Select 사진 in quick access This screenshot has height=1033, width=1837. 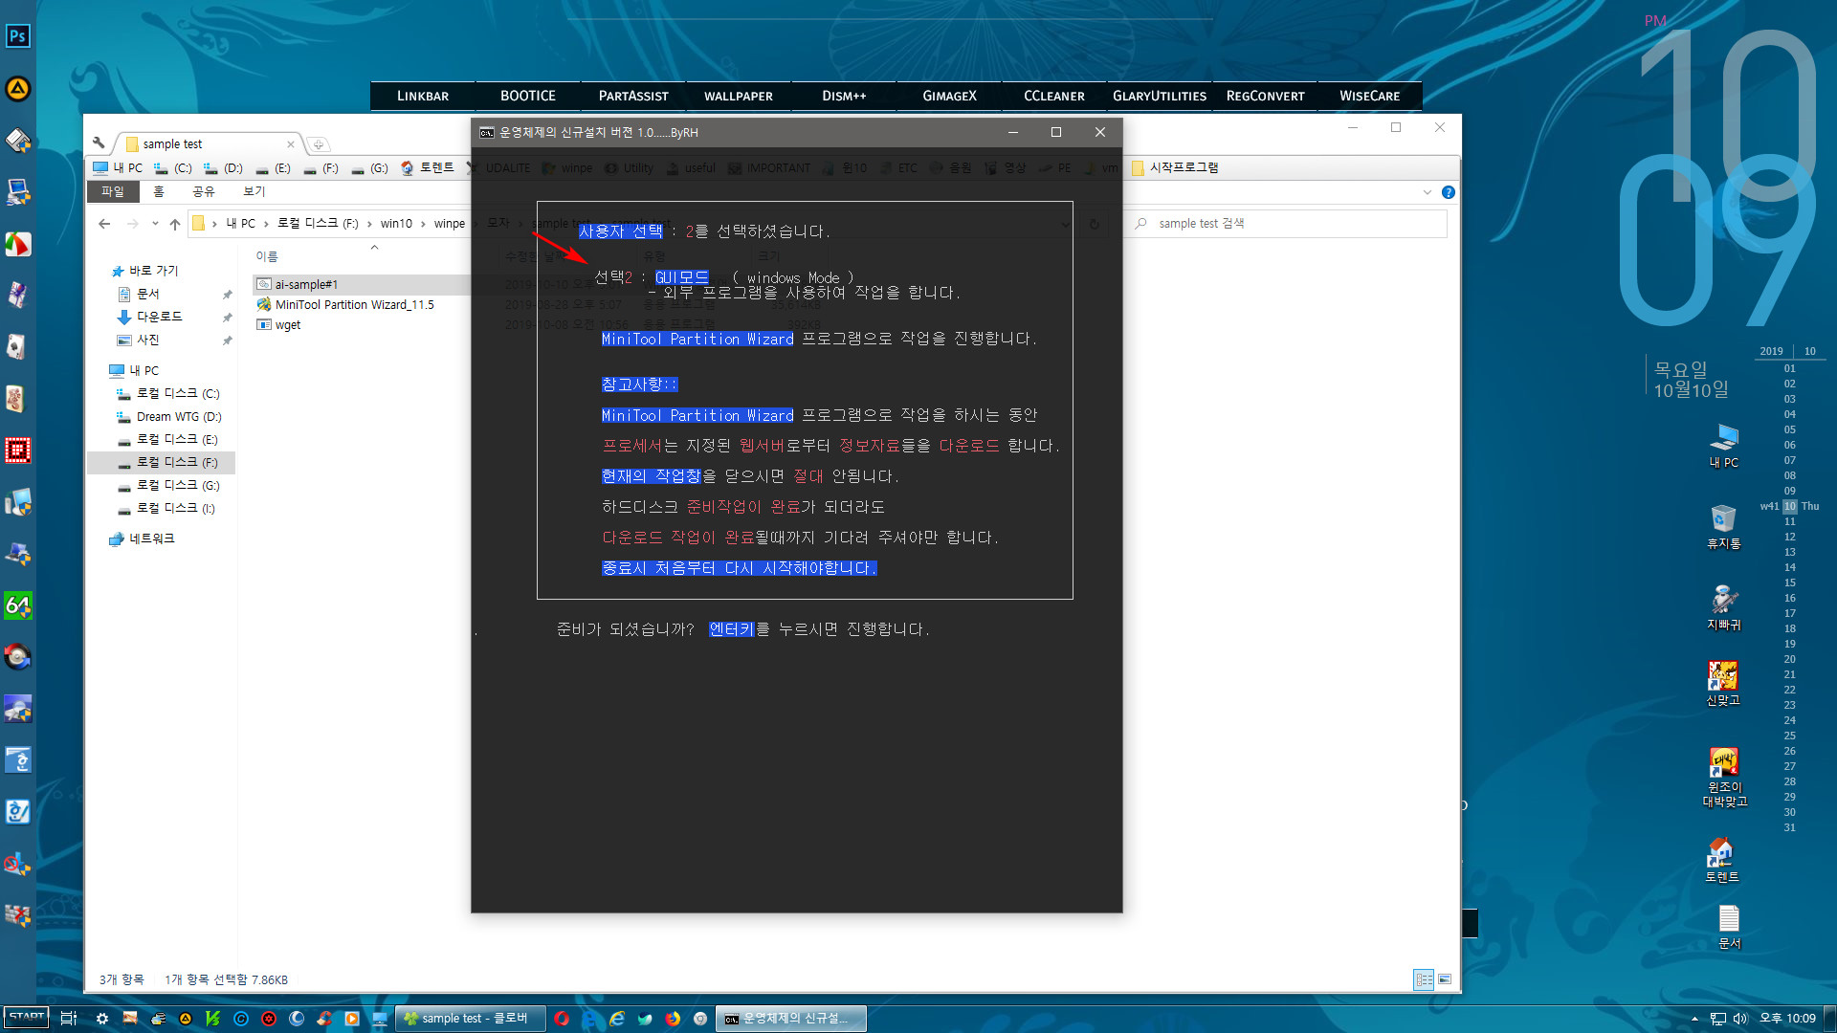[x=147, y=341]
